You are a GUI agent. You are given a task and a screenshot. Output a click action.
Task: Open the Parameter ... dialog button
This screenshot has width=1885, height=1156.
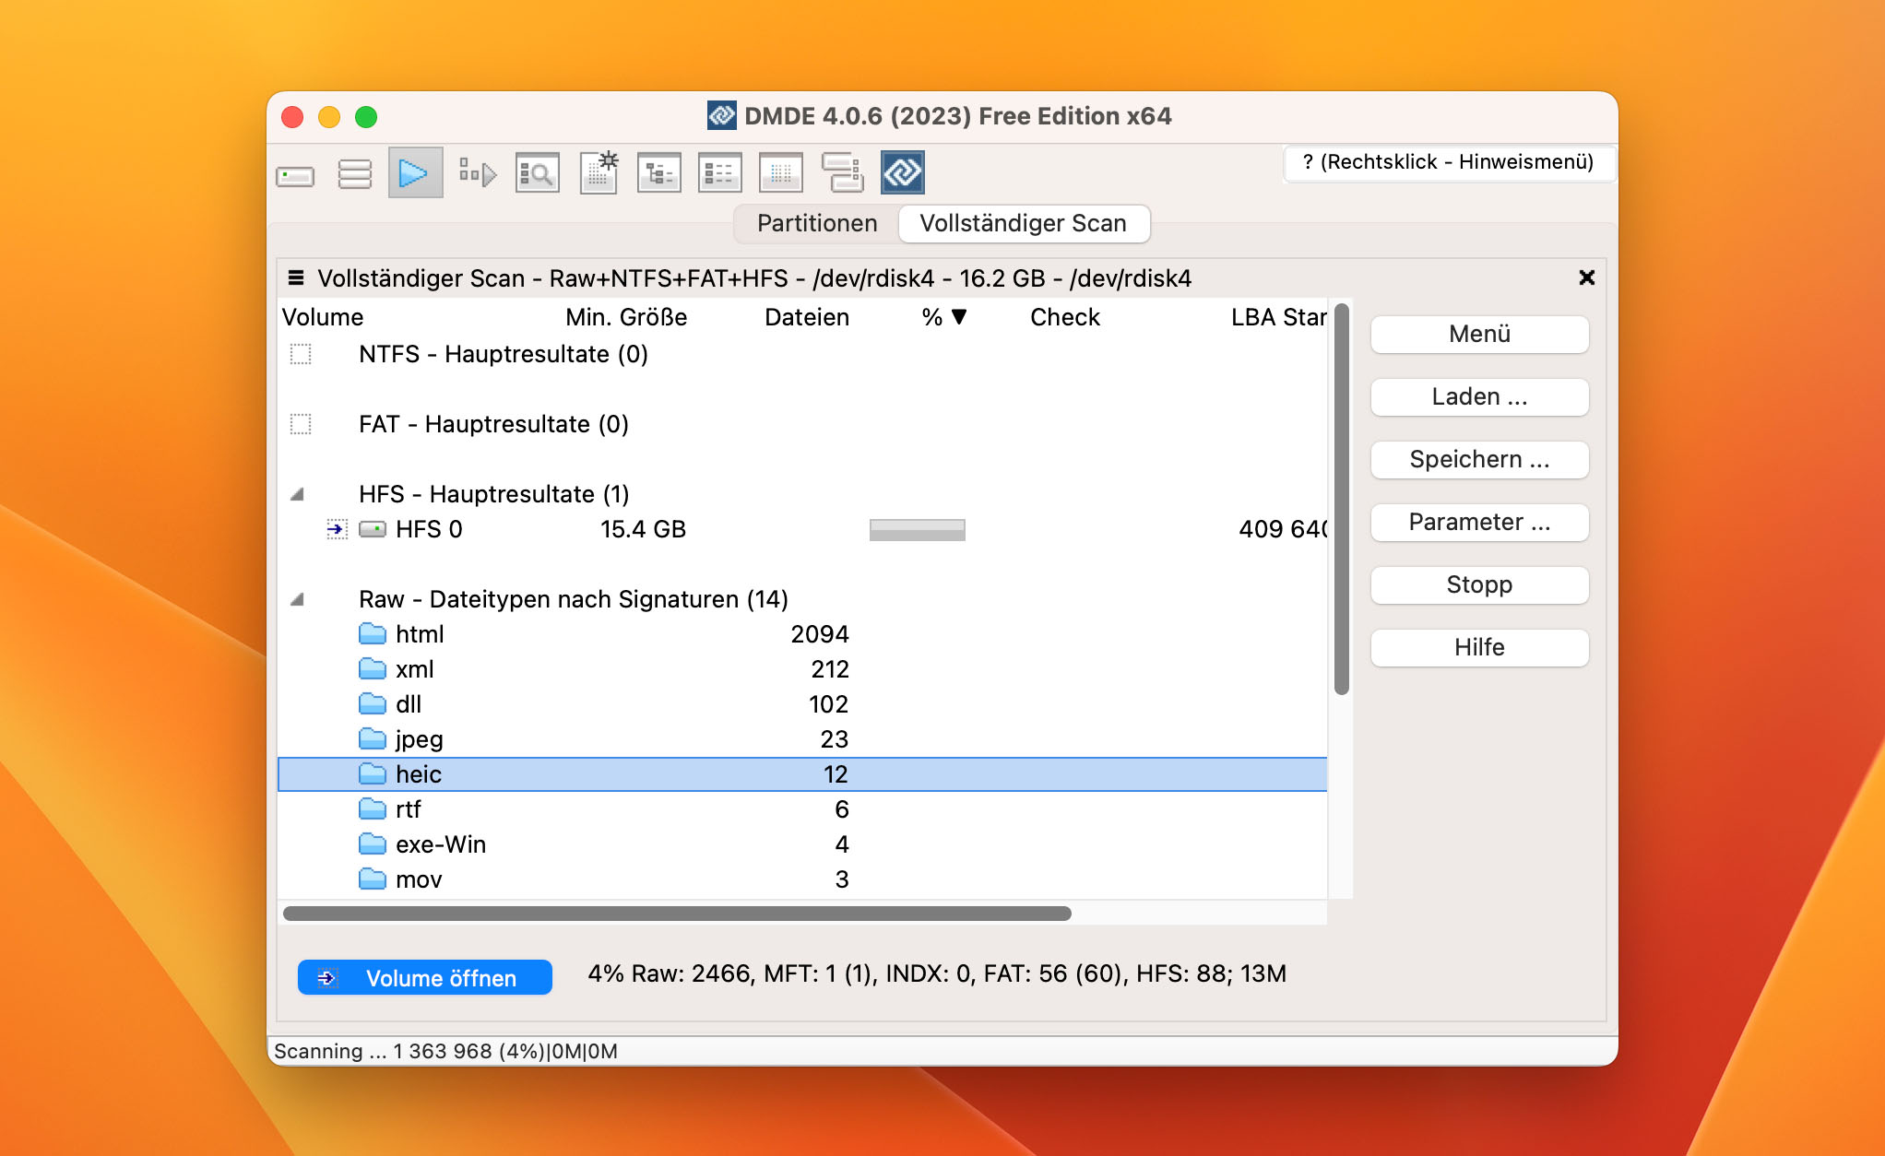click(1479, 523)
